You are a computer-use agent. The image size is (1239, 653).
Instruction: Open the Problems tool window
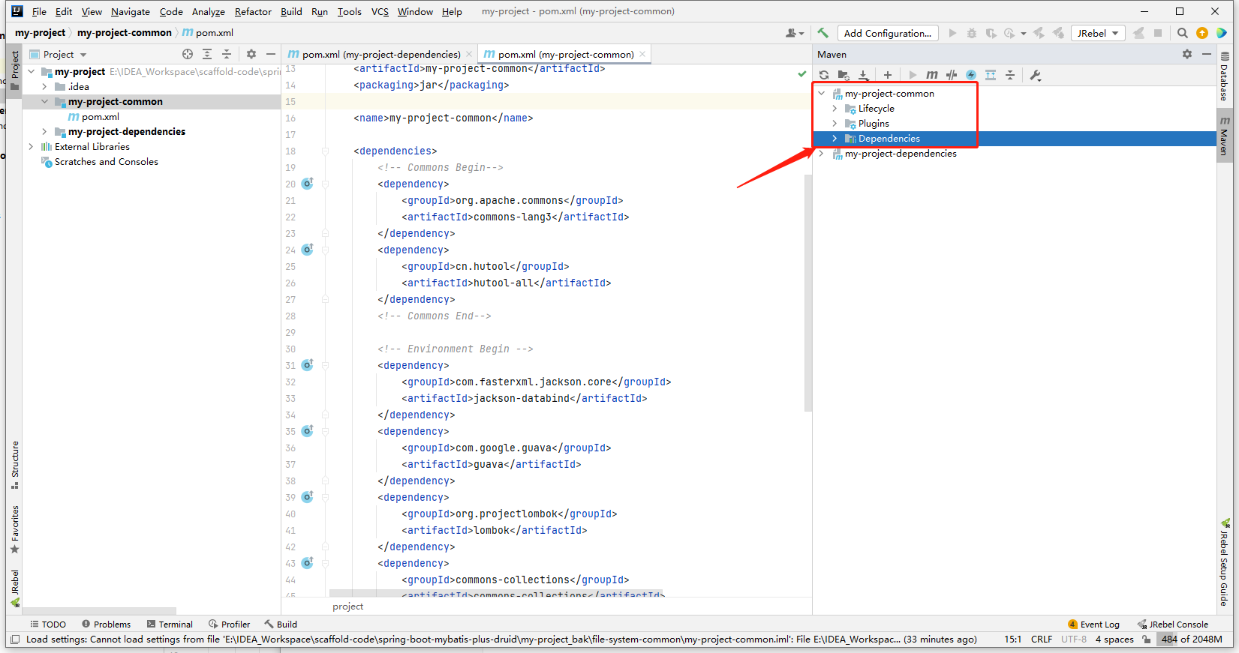106,624
